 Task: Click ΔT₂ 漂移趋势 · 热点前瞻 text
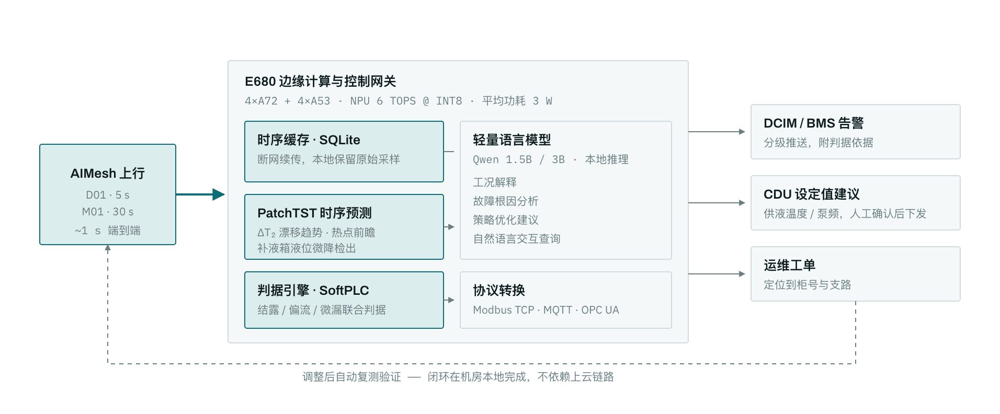pyautogui.click(x=316, y=233)
